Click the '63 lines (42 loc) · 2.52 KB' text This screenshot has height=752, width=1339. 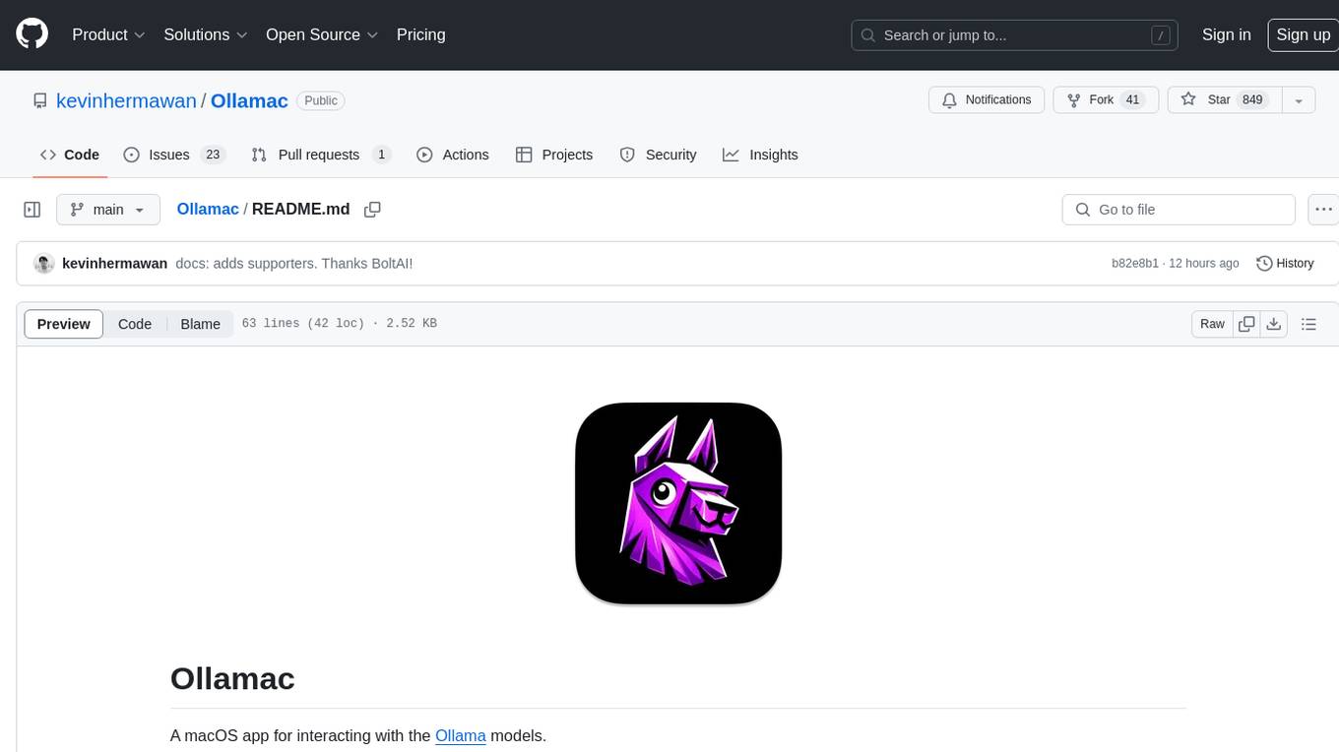(x=339, y=324)
